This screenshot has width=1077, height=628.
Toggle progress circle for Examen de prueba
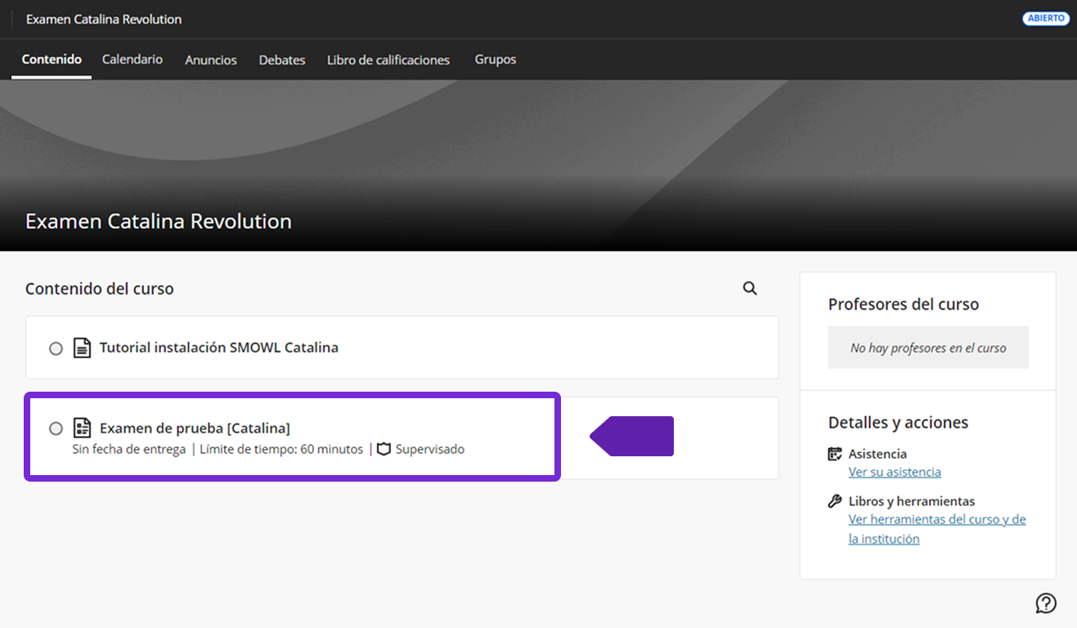pyautogui.click(x=56, y=428)
